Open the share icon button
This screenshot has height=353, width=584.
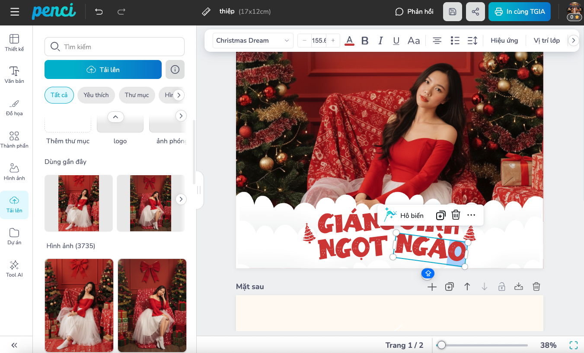[x=475, y=12]
